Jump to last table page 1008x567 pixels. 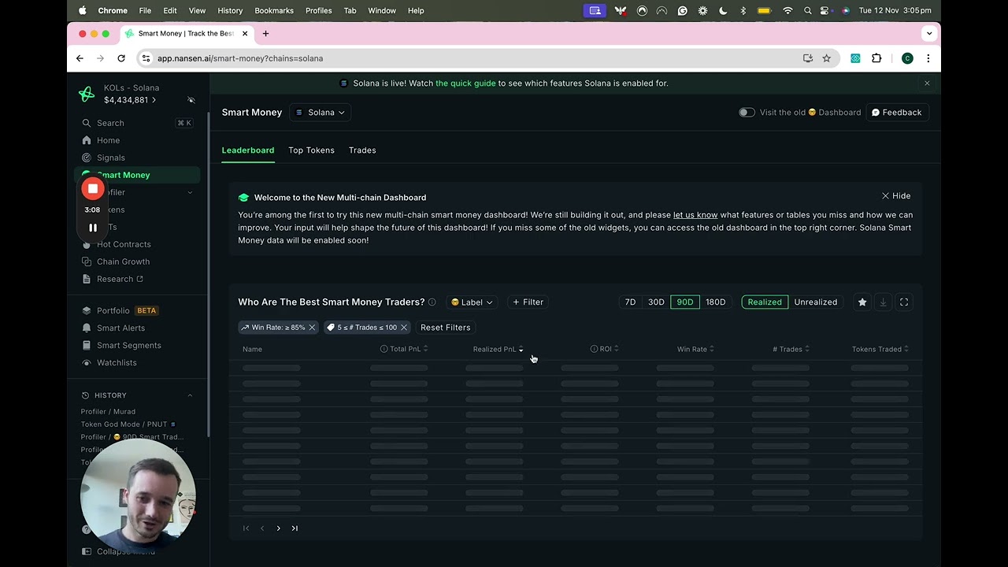295,528
